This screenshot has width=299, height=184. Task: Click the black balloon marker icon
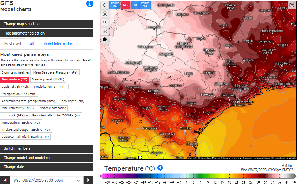click(x=105, y=40)
